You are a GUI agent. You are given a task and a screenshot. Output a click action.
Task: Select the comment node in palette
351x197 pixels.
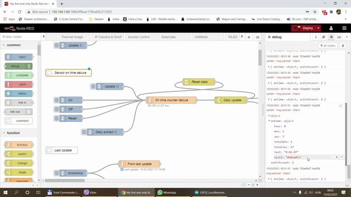click(18, 121)
